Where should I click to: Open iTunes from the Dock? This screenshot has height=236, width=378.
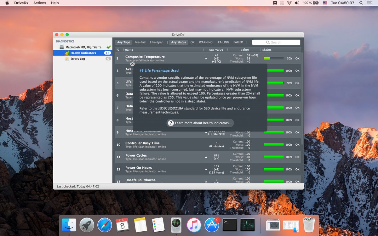(x=194, y=225)
